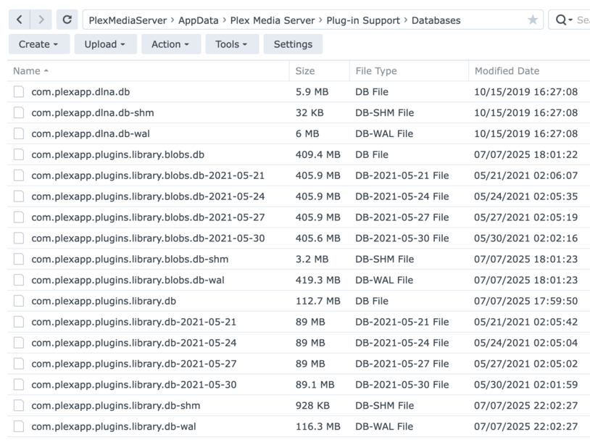The image size is (590, 445).
Task: Click the search input field
Action: coord(583,20)
